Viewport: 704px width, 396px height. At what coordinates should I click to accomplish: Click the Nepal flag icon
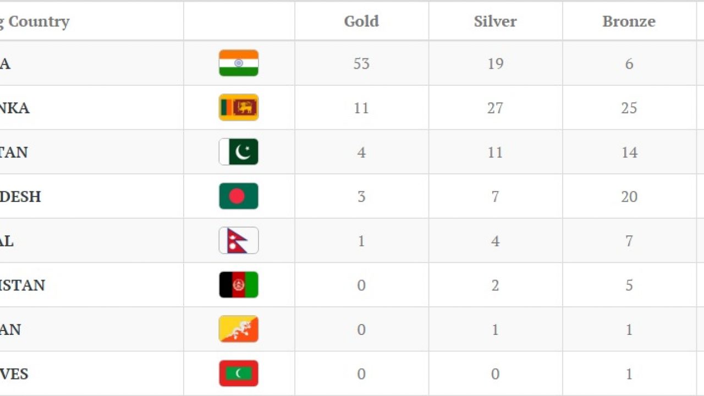[239, 240]
